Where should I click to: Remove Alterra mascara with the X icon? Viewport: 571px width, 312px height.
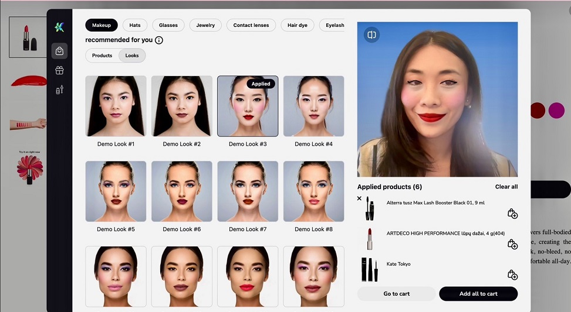coord(360,198)
